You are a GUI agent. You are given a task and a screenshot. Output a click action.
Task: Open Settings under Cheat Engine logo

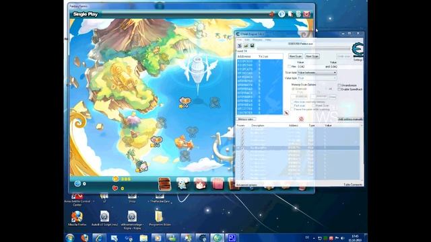coord(358,60)
